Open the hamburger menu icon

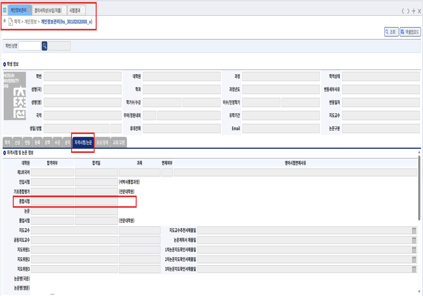(5, 10)
